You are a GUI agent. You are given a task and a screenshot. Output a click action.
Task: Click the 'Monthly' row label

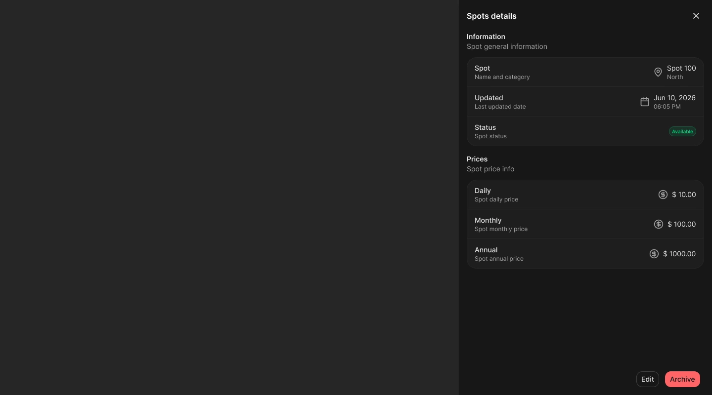tap(488, 220)
